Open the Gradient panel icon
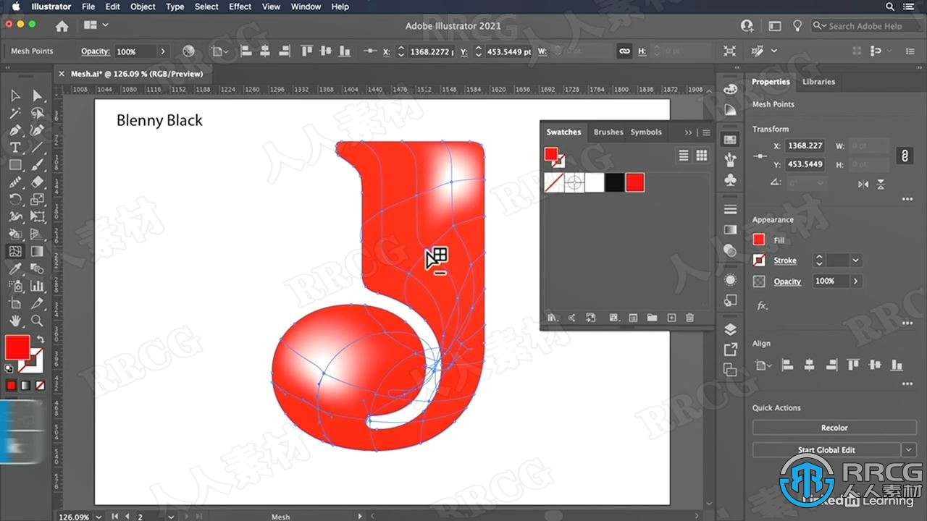The image size is (927, 521). point(730,229)
